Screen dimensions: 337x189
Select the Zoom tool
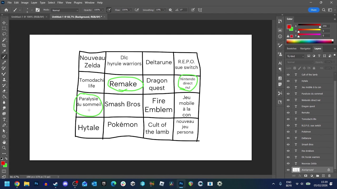point(4,148)
